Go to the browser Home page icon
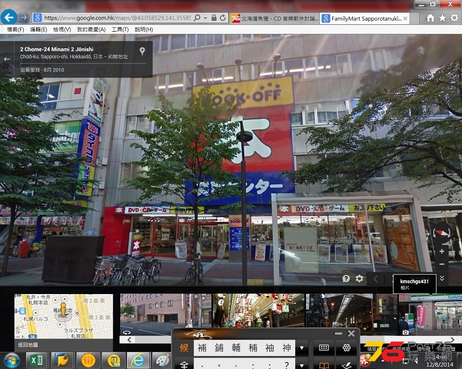Screen dimensions: 462x369 coord(430,18)
